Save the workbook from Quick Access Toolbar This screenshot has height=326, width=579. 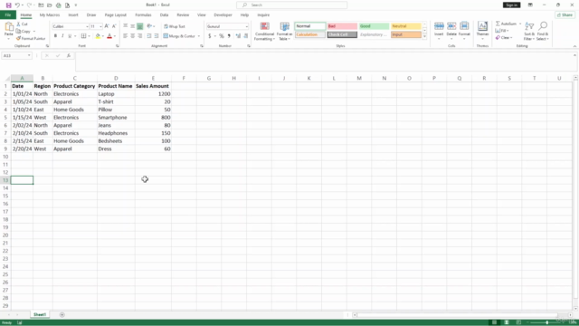point(8,5)
